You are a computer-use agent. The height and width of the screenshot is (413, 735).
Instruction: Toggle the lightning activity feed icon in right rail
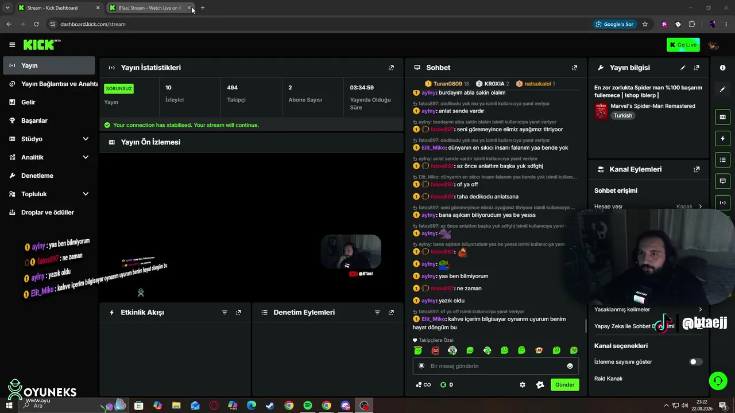[722, 138]
